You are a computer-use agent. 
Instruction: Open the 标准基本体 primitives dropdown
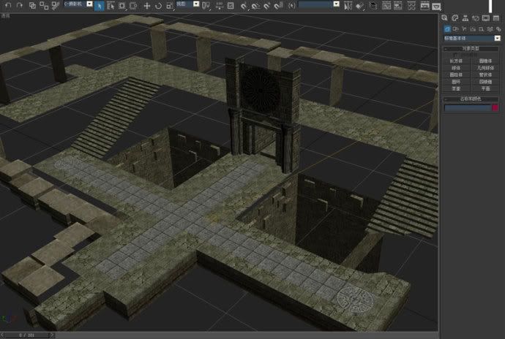pyautogui.click(x=498, y=38)
